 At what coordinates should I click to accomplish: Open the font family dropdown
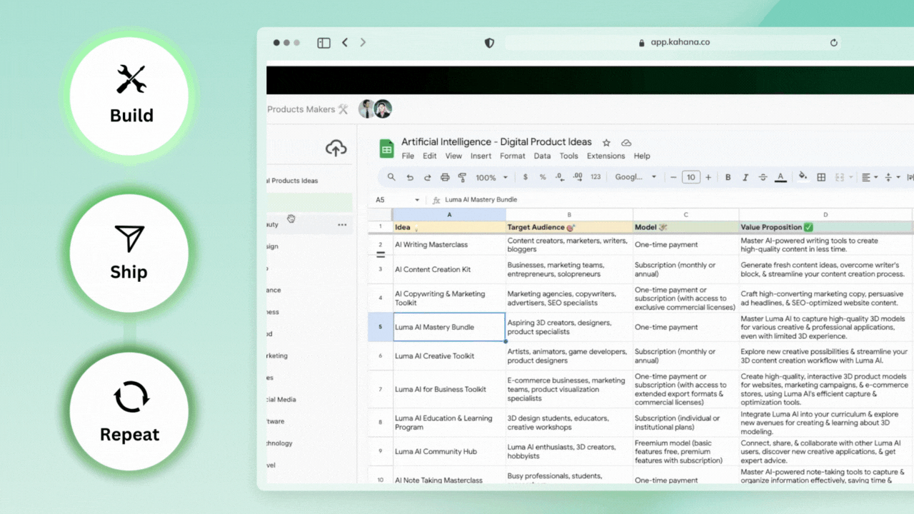coord(636,177)
